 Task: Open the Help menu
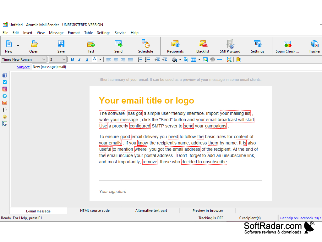(134, 33)
